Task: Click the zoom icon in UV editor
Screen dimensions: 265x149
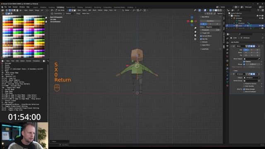Action: (46, 18)
